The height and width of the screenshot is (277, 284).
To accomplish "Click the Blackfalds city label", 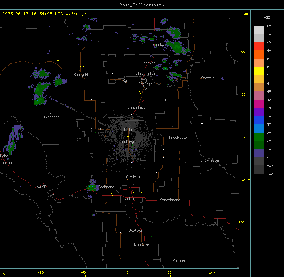I will 145,73.
